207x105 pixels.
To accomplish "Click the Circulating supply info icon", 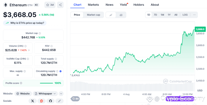I will (x=57, y=71).
